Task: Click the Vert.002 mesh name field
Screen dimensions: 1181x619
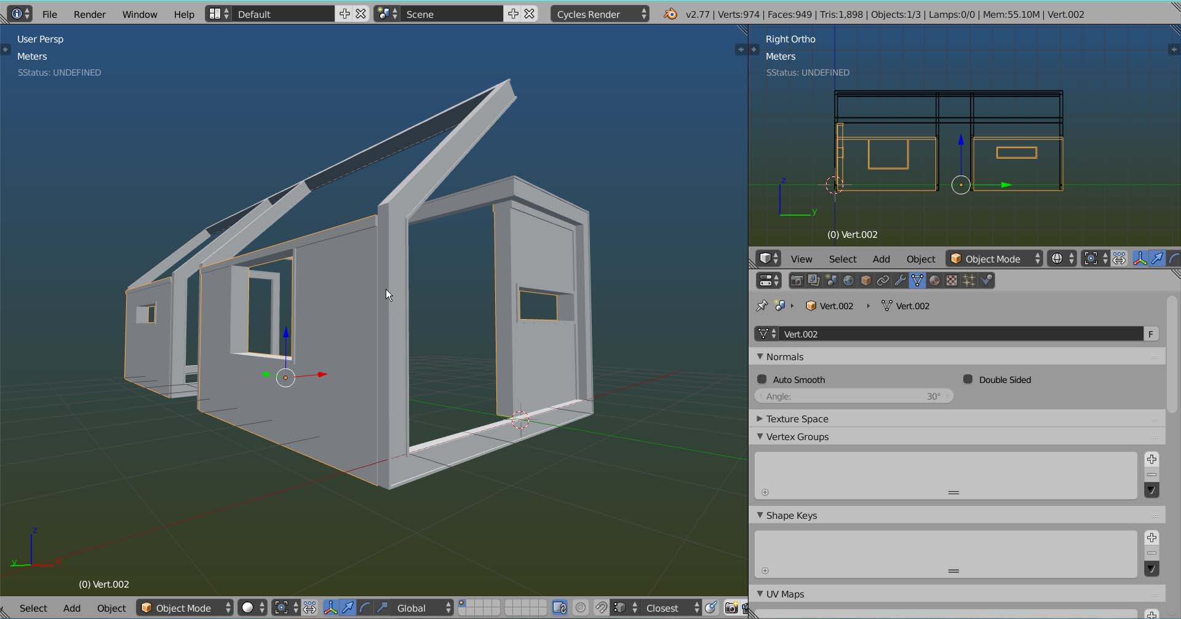Action: 961,334
